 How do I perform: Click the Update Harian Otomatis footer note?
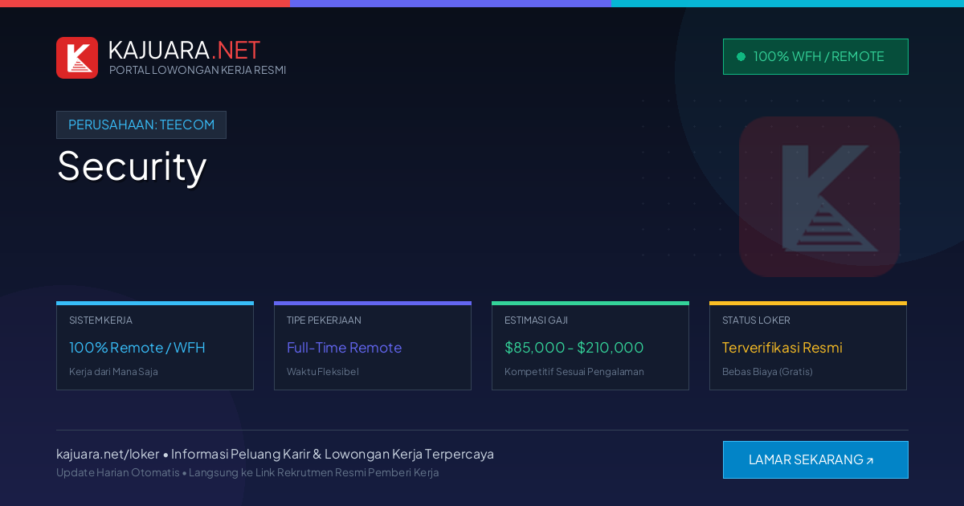(x=118, y=472)
